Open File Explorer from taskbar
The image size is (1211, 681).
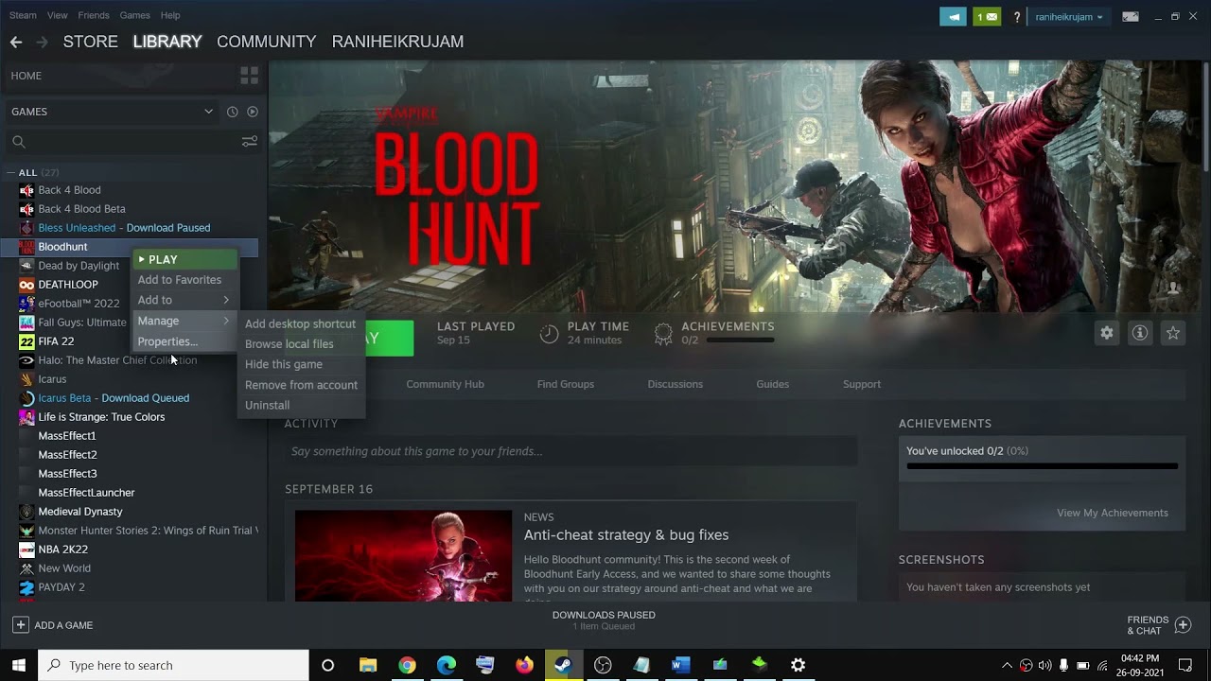tap(368, 665)
